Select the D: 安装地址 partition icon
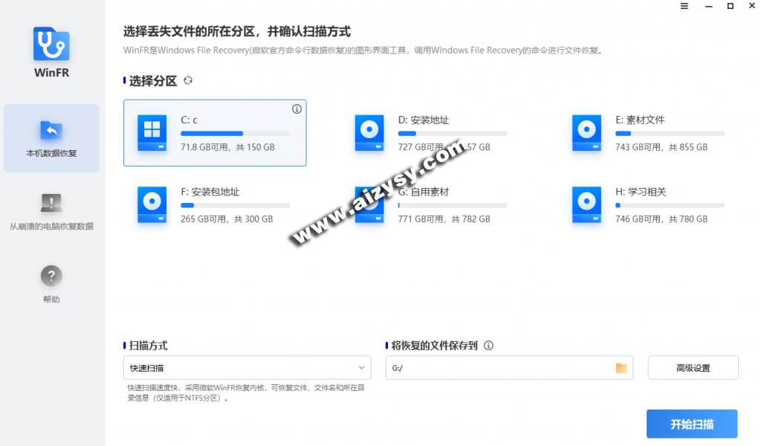This screenshot has width=761, height=446. point(369,133)
